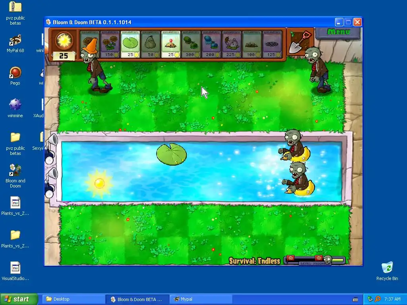Click the planted lily pad in the pool
This screenshot has height=305, width=407.
pos(171,154)
